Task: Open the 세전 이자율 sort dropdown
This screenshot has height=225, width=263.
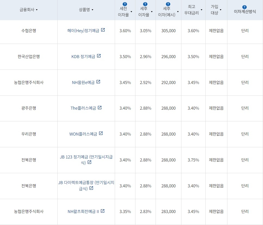Action: click(132, 12)
